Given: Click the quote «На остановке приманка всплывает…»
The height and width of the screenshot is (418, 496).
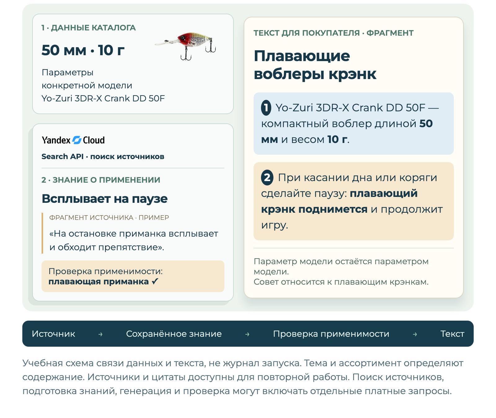Looking at the screenshot, I should coord(134,240).
